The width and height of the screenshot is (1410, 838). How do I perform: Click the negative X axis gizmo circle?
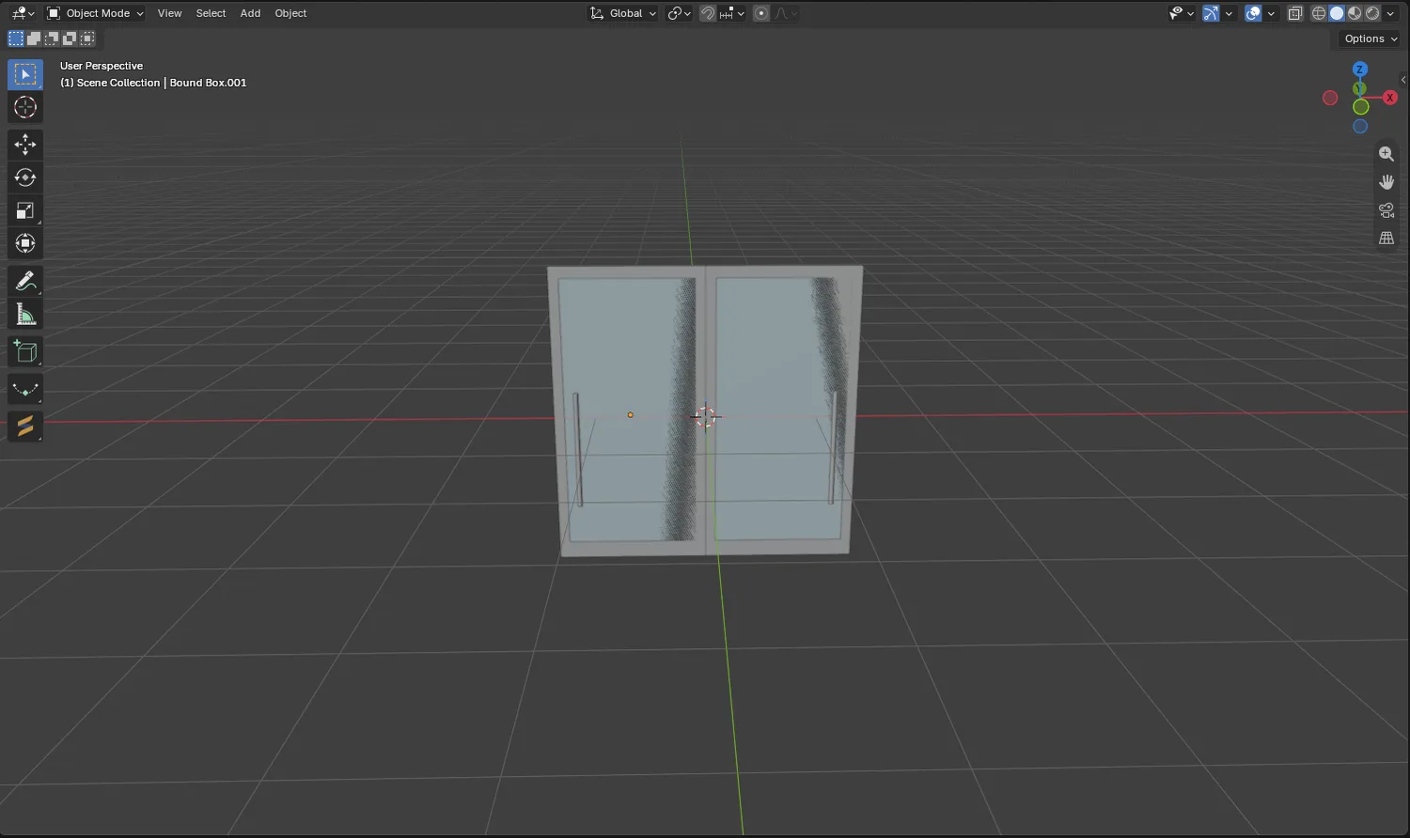[x=1330, y=98]
